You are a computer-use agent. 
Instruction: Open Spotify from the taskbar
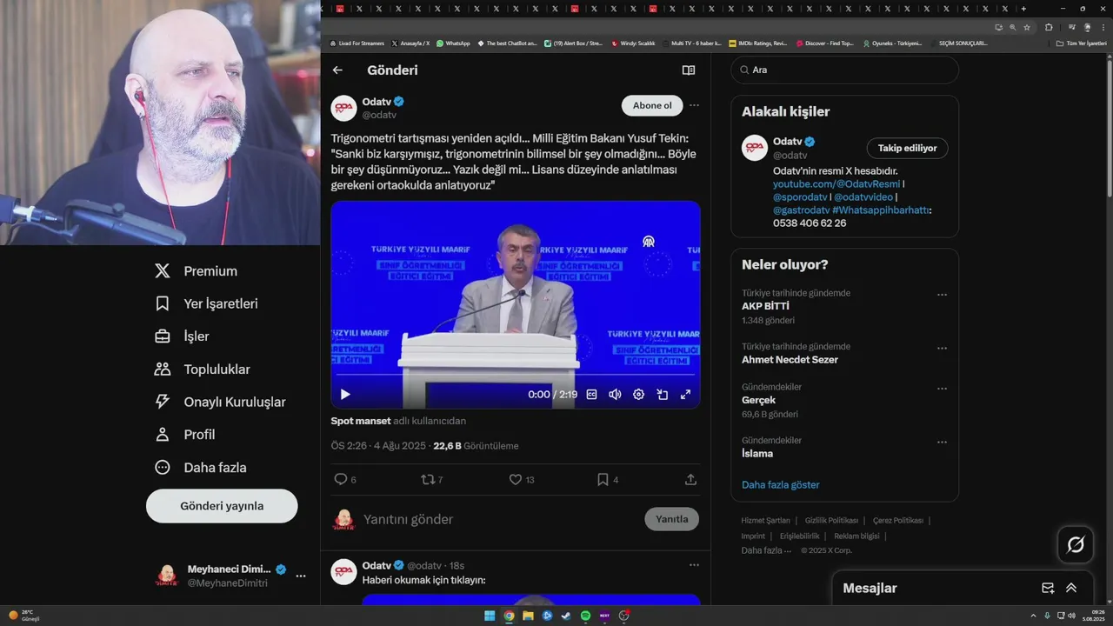[x=585, y=616]
